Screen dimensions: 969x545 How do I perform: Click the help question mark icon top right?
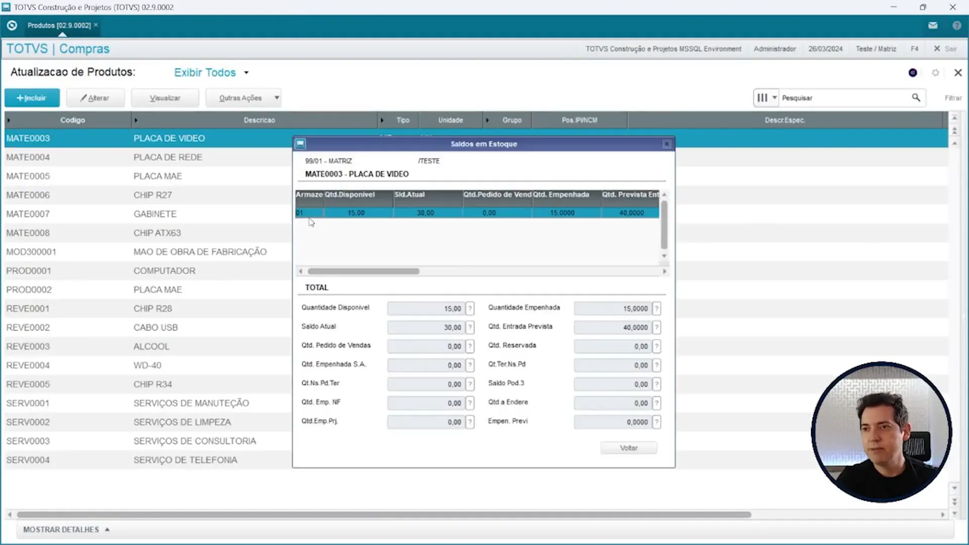click(957, 25)
